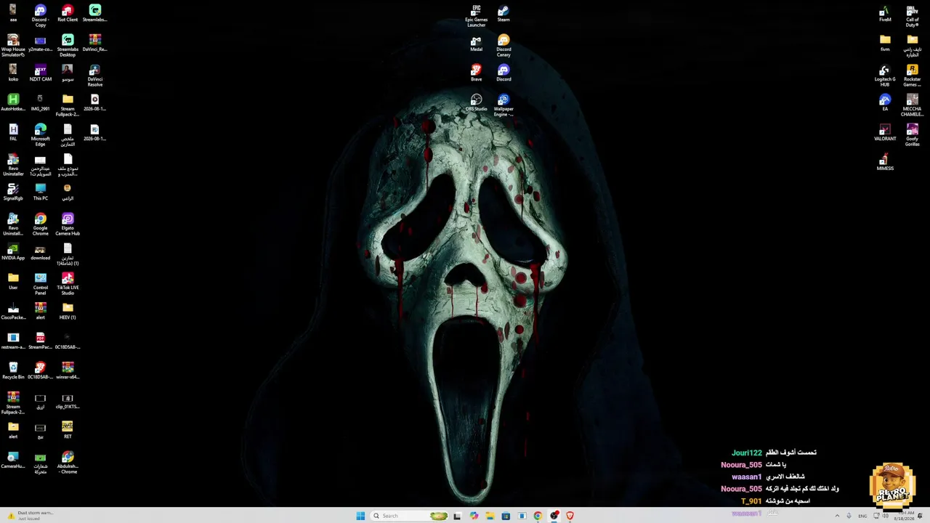The image size is (930, 523).
Task: Select the CiscoPacket installer icon
Action: [13, 311]
